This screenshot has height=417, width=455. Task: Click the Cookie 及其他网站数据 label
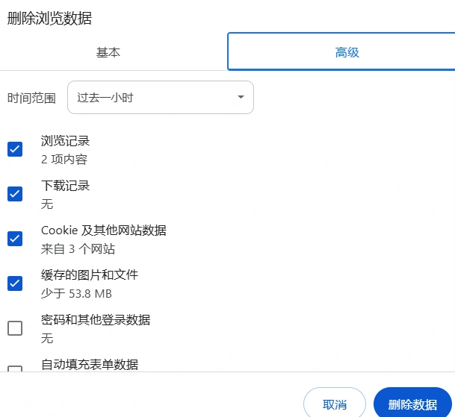104,231
